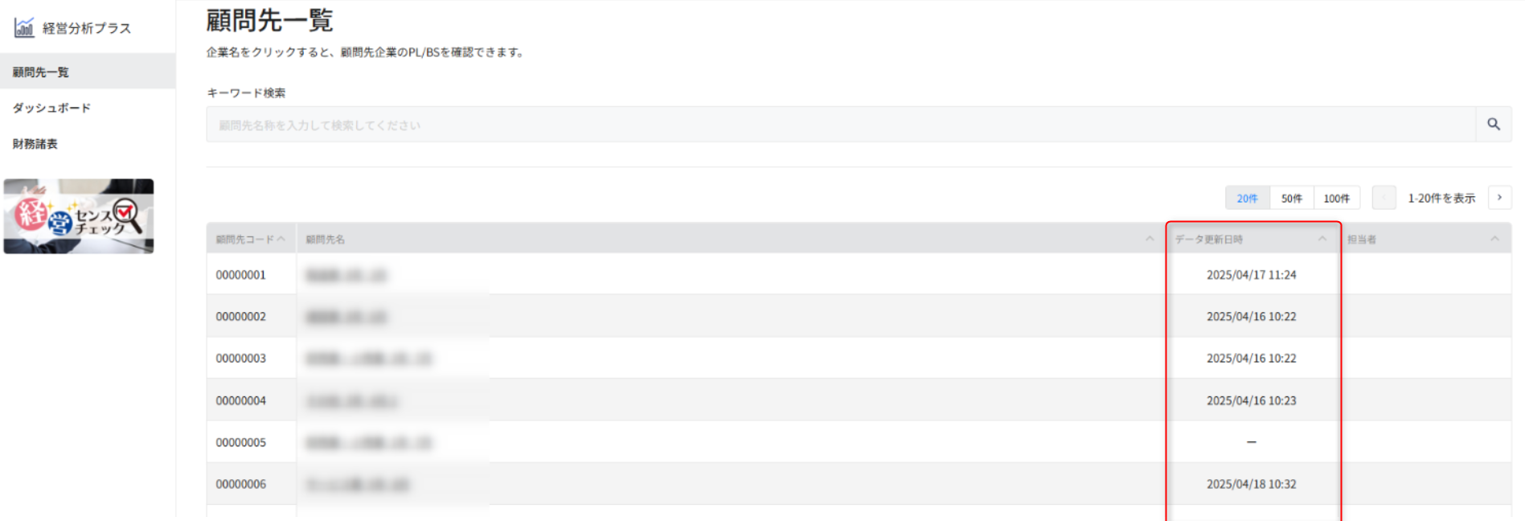1525x521 pixels.
Task: Open client name for code 00000004
Action: click(x=351, y=400)
